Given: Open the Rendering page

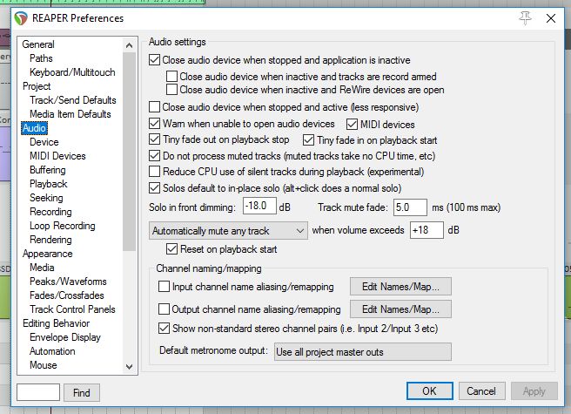Looking at the screenshot, I should (50, 240).
